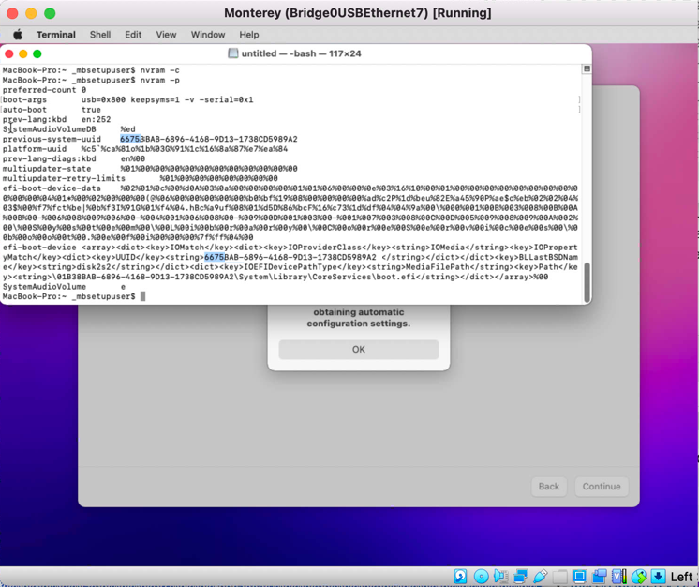Click the 'en:252' value
This screenshot has height=587, width=699.
click(x=96, y=119)
